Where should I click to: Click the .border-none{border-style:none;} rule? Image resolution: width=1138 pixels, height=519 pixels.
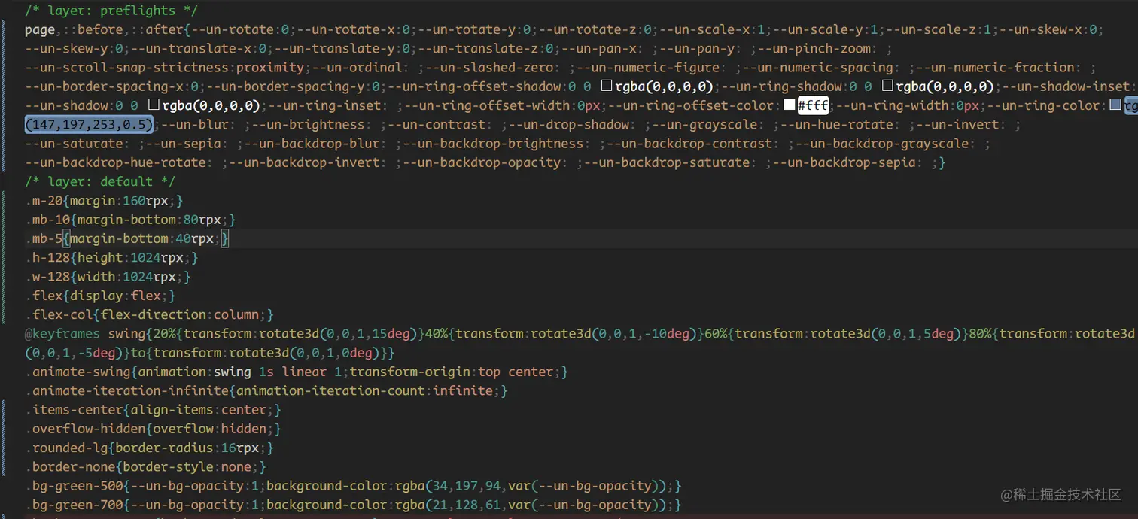pyautogui.click(x=145, y=466)
